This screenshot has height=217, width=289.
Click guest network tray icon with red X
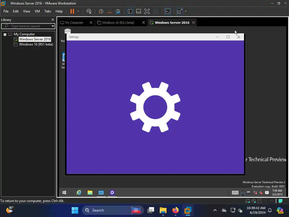[x=255, y=193]
